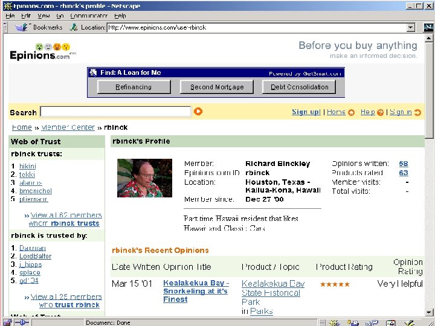This screenshot has height=326, width=435.
Task: Open Kealakekua Bay - Snorkeling at it's Finest opinion
Action: click(196, 291)
